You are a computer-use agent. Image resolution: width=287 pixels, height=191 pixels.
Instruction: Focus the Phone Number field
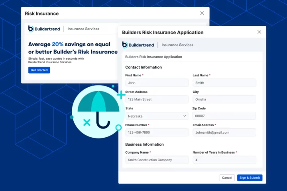click(157, 133)
